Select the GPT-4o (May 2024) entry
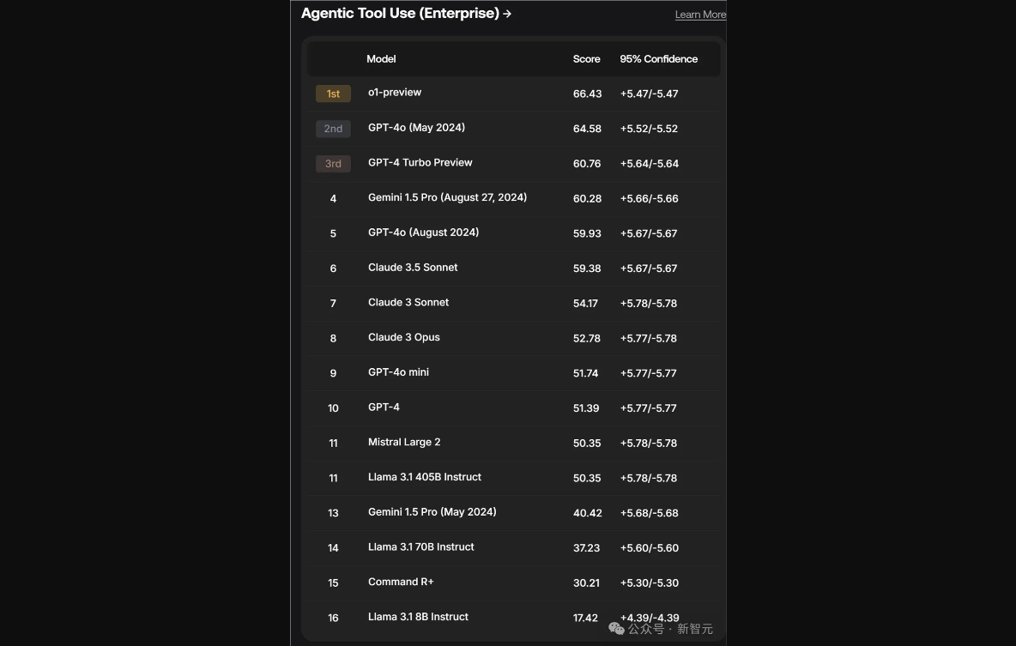This screenshot has width=1016, height=646. click(416, 128)
